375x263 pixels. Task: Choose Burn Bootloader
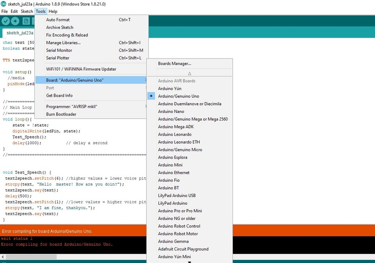(91, 114)
